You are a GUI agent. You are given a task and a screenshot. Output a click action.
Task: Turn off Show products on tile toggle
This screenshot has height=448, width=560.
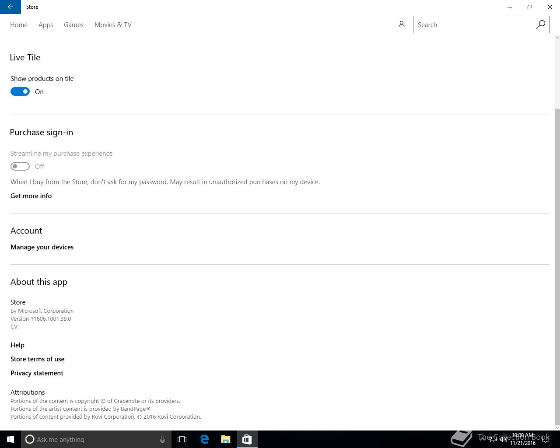click(20, 91)
